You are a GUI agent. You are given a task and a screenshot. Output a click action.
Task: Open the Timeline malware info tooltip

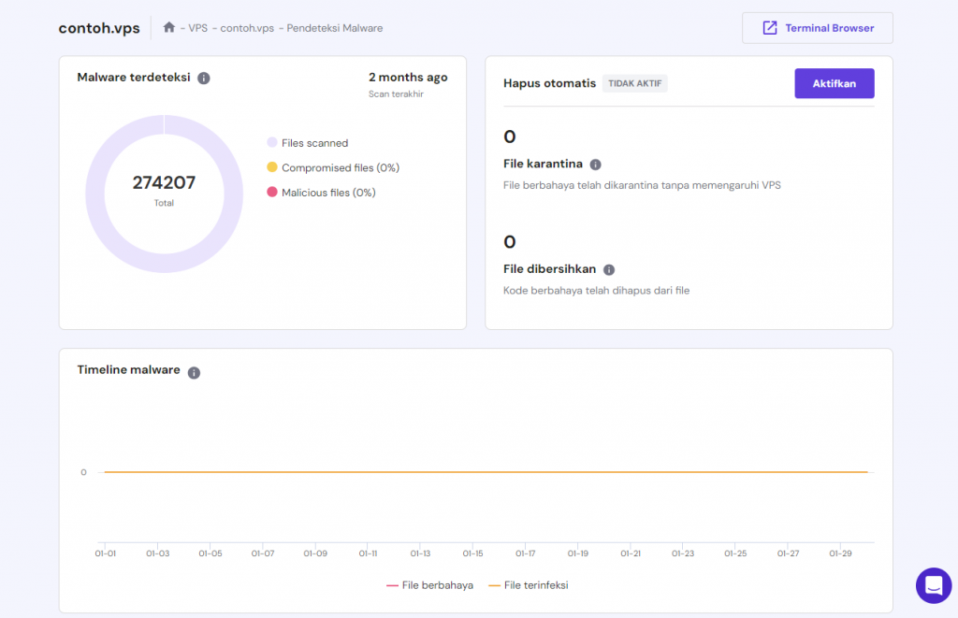tap(194, 371)
